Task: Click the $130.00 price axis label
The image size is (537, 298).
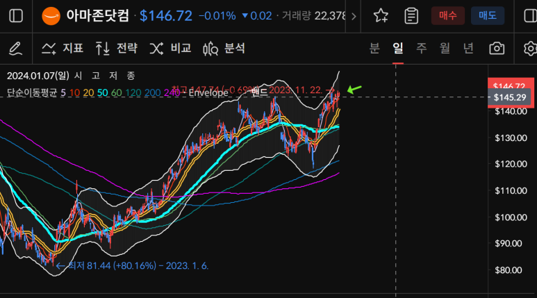Action: click(511, 138)
